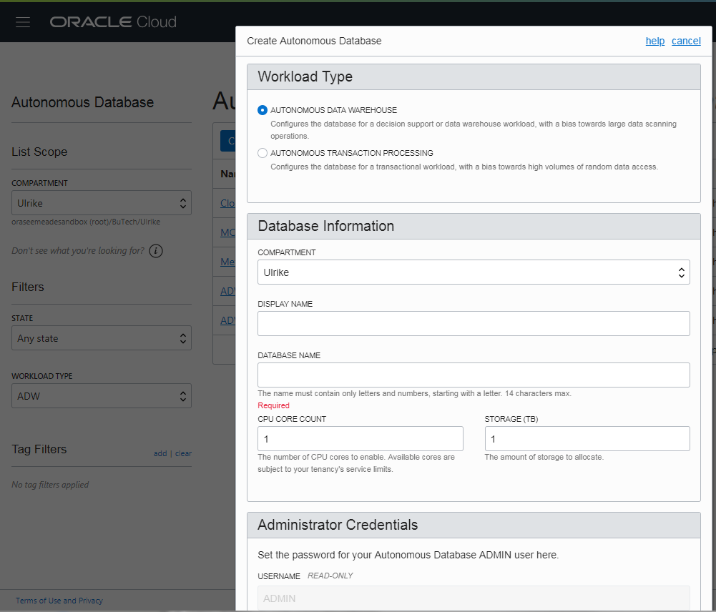The image size is (716, 612).
Task: Click the help link in dialog header
Action: point(654,41)
